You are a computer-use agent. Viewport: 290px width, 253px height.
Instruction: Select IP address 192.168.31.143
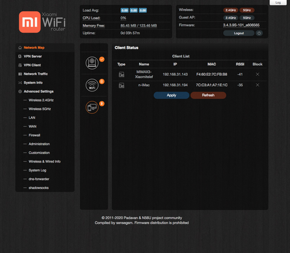(x=175, y=74)
